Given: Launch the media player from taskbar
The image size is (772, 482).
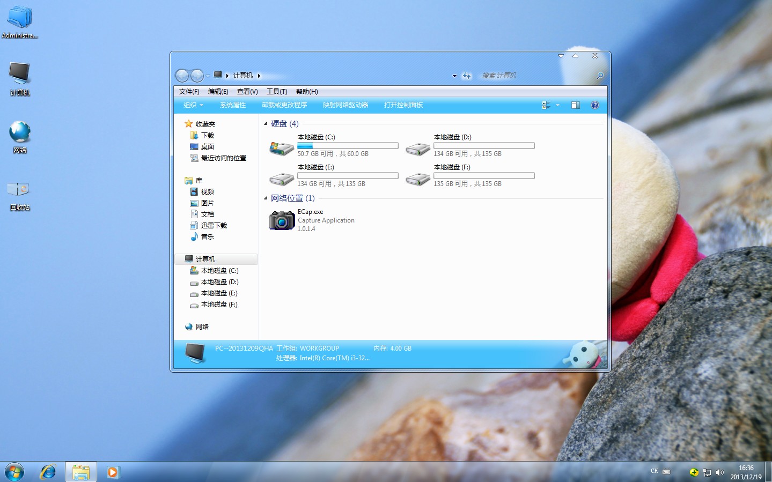Looking at the screenshot, I should (113, 472).
